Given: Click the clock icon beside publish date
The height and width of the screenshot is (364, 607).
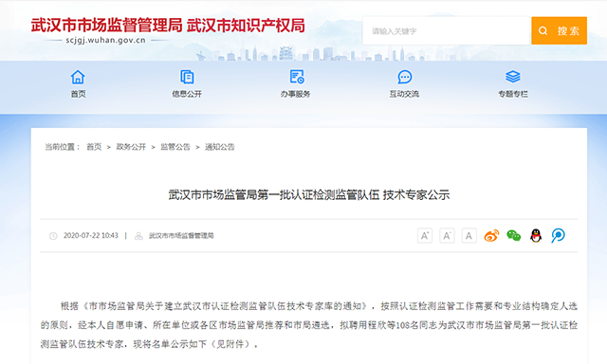Looking at the screenshot, I should point(53,236).
